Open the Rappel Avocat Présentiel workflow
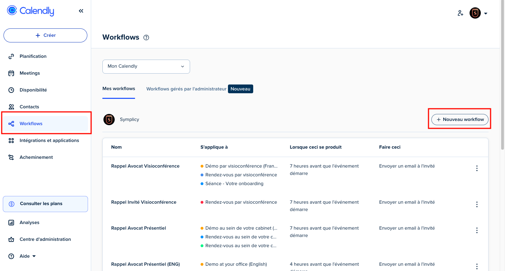The height and width of the screenshot is (271, 505). tap(138, 228)
